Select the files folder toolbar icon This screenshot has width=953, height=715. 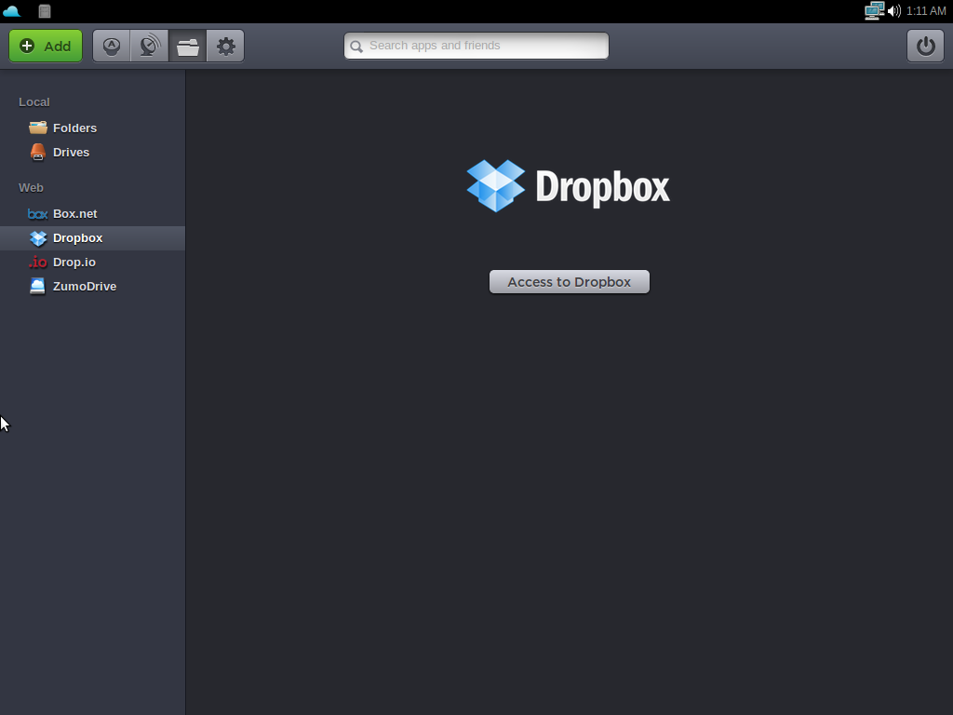188,47
